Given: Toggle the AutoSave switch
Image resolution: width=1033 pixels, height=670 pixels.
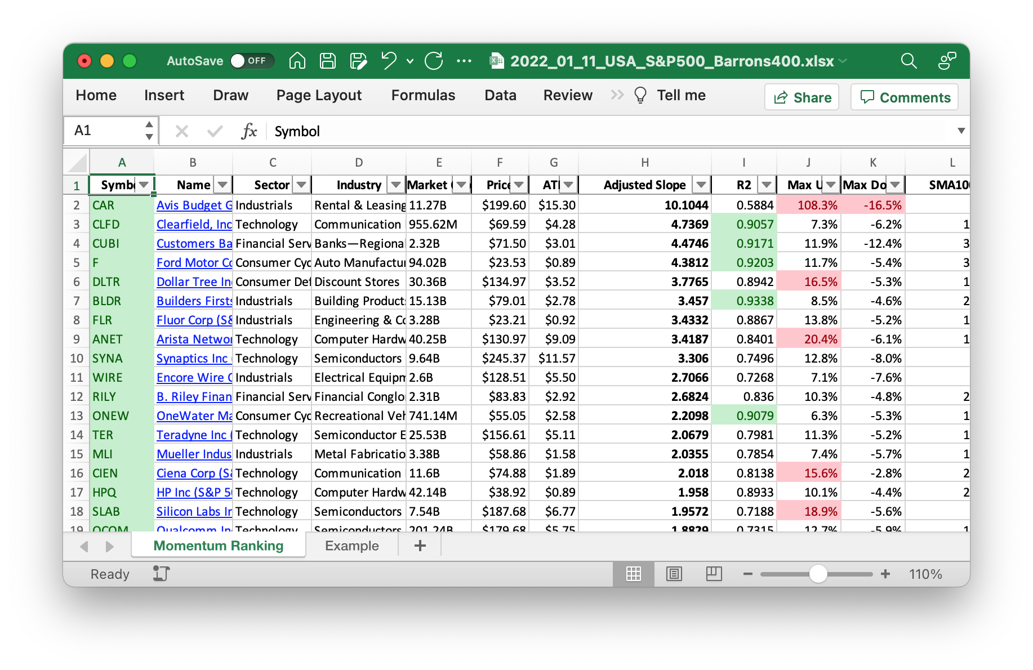Looking at the screenshot, I should click(x=252, y=61).
